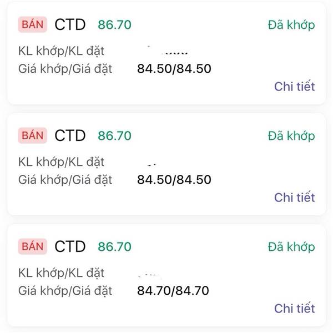Click 84.50/84.50 value in the second card
The image size is (333, 333).
tap(174, 180)
